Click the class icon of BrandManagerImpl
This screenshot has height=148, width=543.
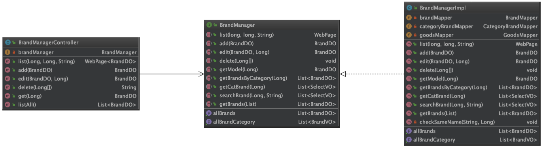tap(409, 7)
